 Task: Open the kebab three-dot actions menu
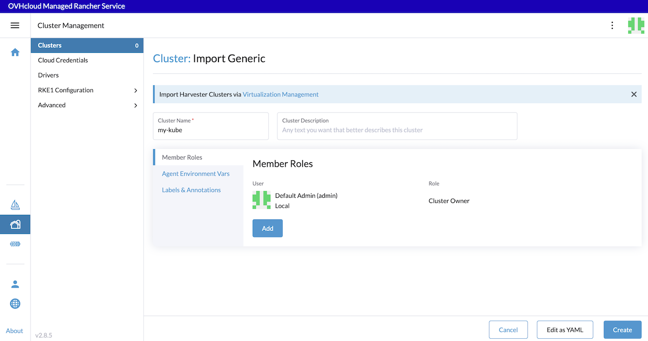pos(612,25)
